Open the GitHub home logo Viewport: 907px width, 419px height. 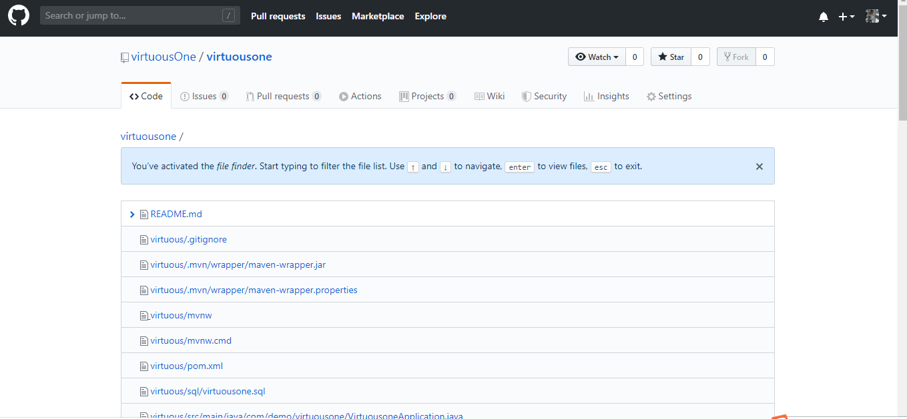(x=19, y=15)
